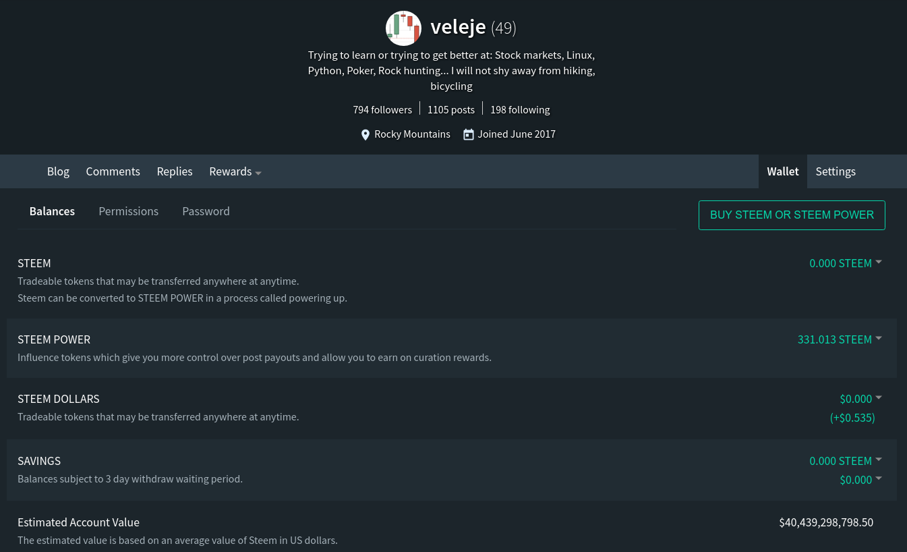This screenshot has width=907, height=552.
Task: Open the Password sub-tab
Action: tap(206, 211)
